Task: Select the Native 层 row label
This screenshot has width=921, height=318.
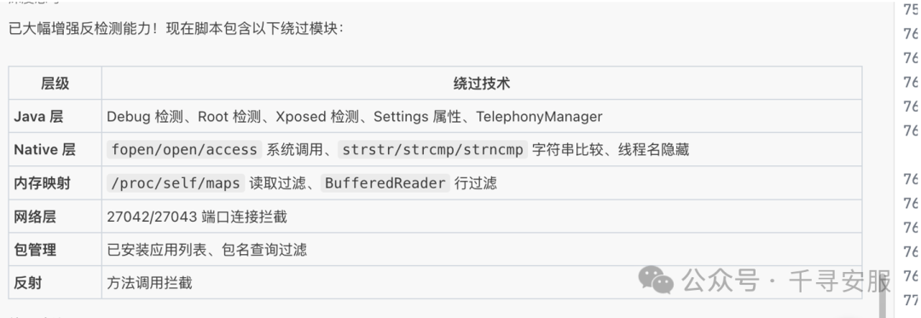Action: 44,150
